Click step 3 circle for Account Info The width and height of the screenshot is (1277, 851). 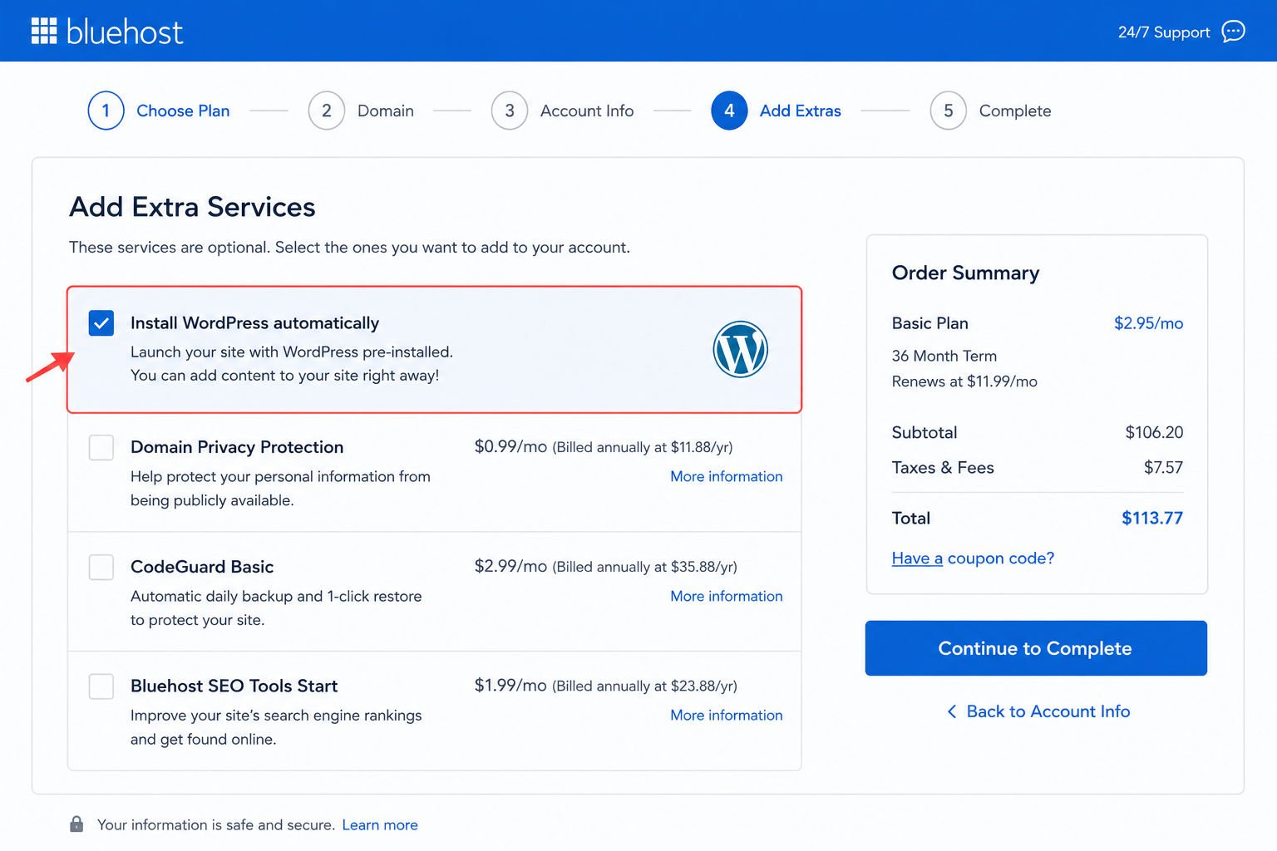[x=510, y=111]
